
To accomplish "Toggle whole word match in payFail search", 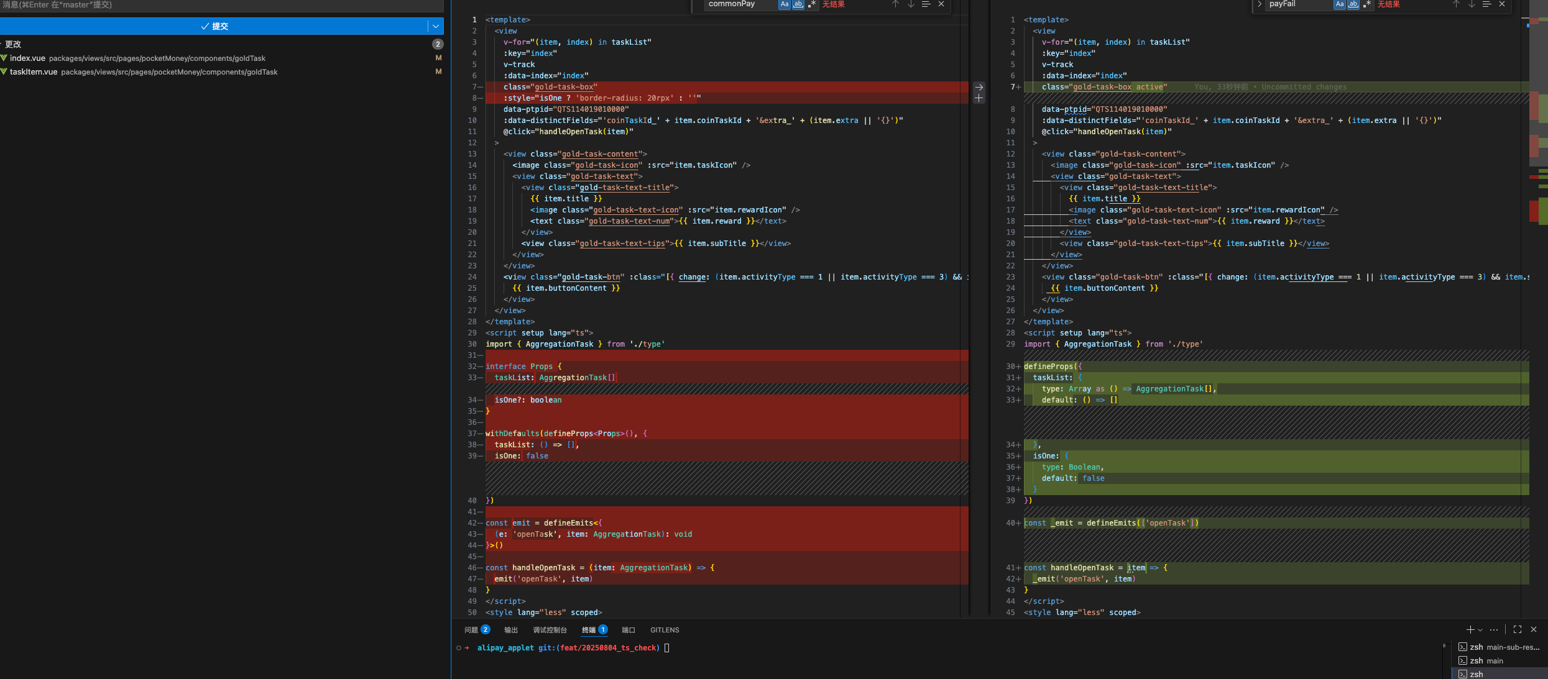I will pos(1353,4).
